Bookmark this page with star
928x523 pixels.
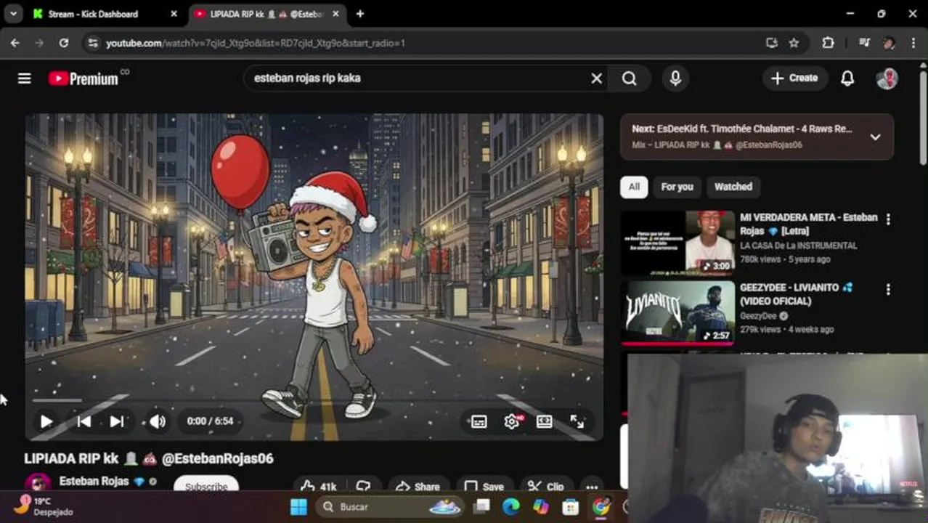[x=794, y=43]
